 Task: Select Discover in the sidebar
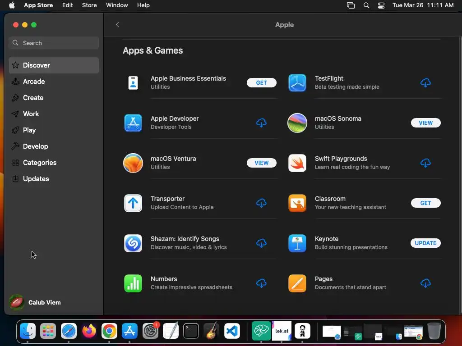tap(54, 65)
